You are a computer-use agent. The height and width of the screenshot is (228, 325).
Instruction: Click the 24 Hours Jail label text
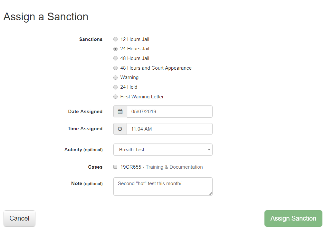point(135,49)
